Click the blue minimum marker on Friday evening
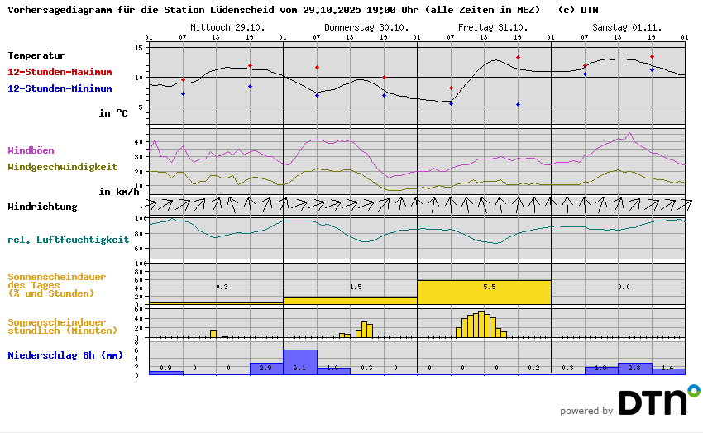This screenshot has width=703, height=433. point(518,105)
